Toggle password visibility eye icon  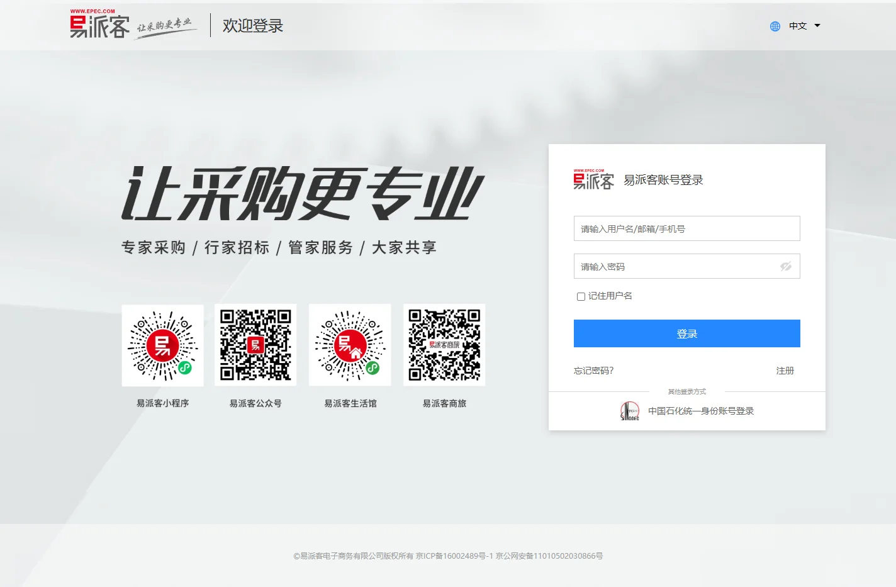click(786, 267)
